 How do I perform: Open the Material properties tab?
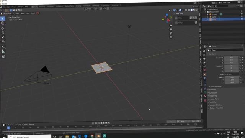point(205,96)
